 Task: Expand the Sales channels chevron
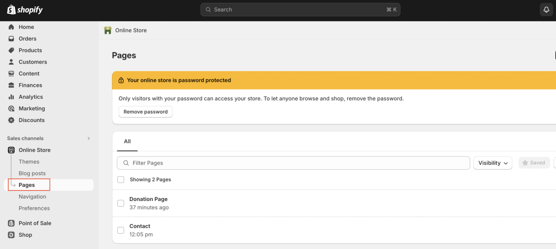(x=89, y=138)
